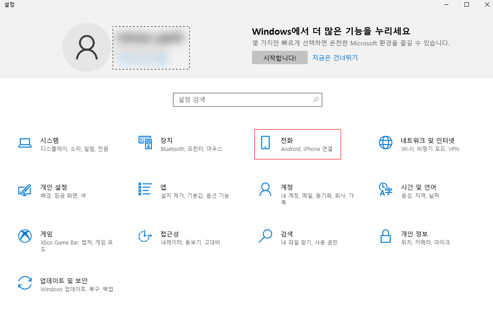Select the 시스템 heading text
Screen dimensions: 493x318
pos(50,140)
